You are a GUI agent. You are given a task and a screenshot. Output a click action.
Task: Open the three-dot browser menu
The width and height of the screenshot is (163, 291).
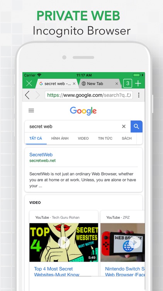point(139,95)
